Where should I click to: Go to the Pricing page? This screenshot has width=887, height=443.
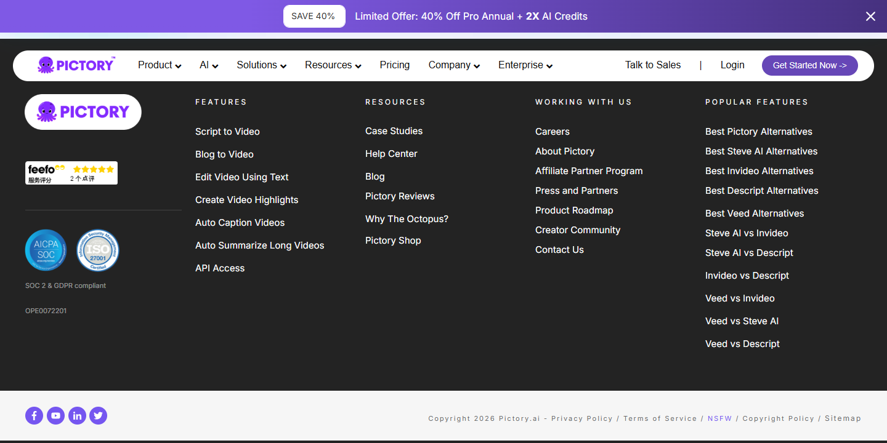[x=395, y=65]
